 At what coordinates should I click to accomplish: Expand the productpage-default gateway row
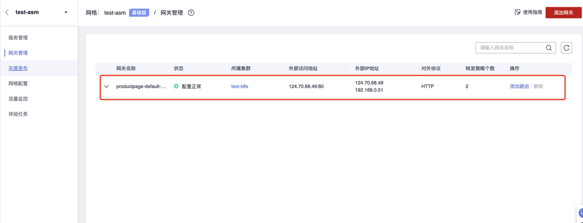(x=107, y=86)
